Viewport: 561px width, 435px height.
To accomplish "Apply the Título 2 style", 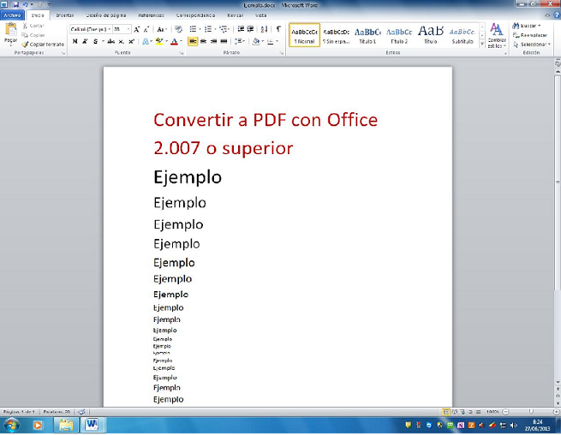I will pyautogui.click(x=399, y=35).
